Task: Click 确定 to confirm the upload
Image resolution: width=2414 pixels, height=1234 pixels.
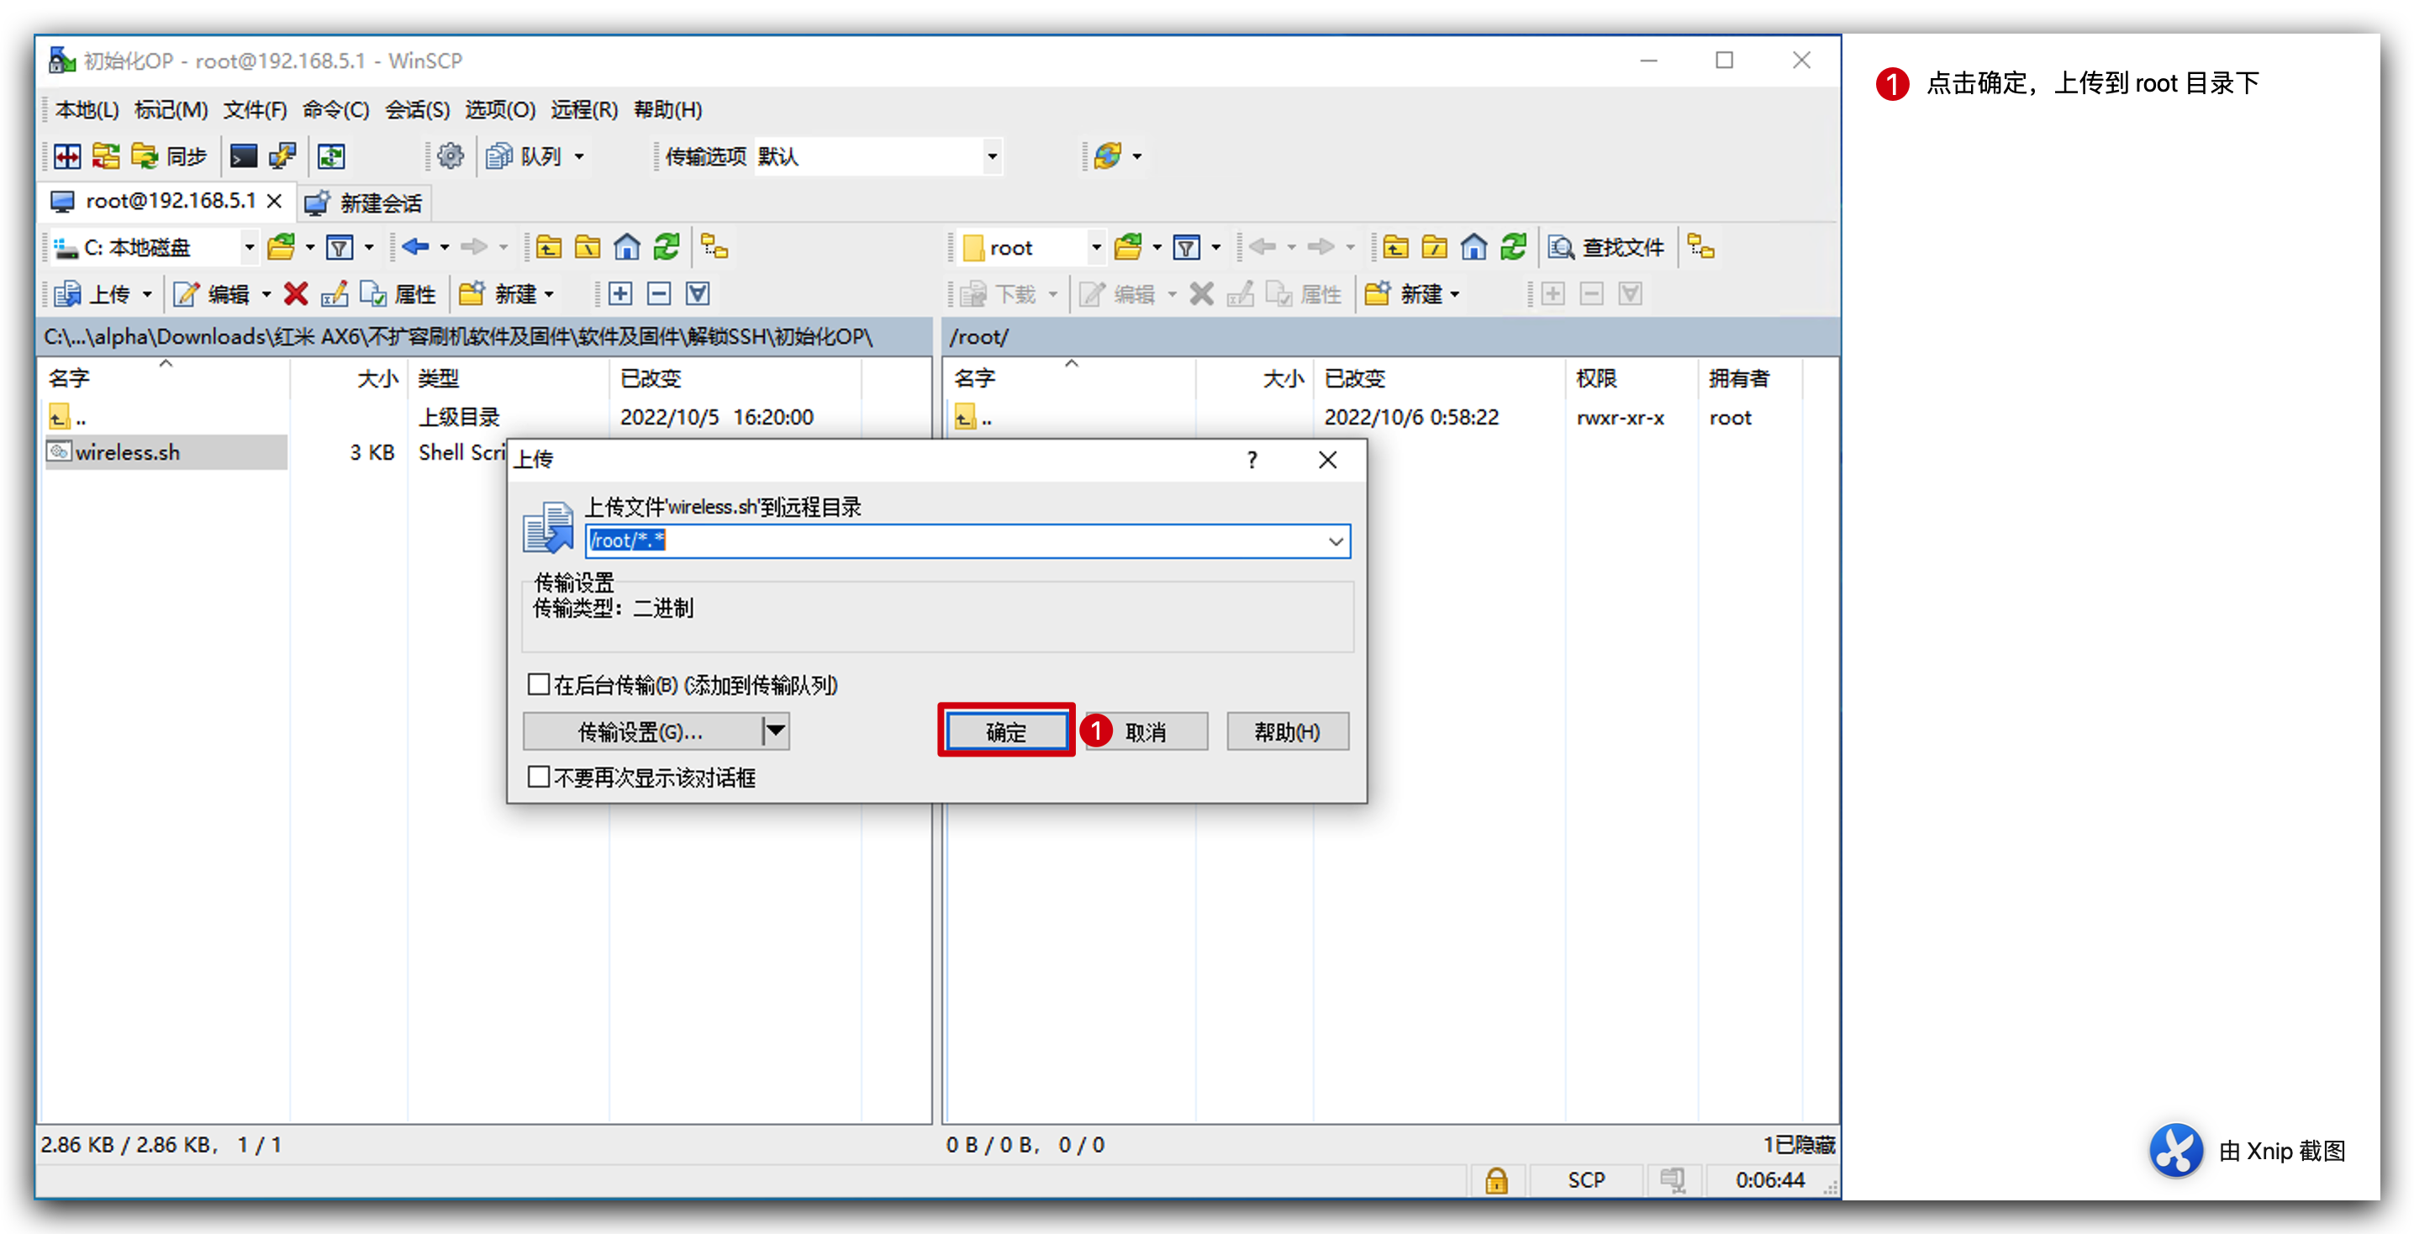Action: 1005,730
